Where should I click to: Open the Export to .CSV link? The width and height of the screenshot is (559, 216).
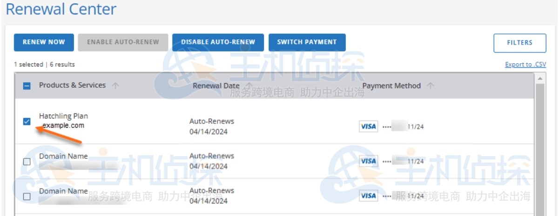pyautogui.click(x=525, y=65)
